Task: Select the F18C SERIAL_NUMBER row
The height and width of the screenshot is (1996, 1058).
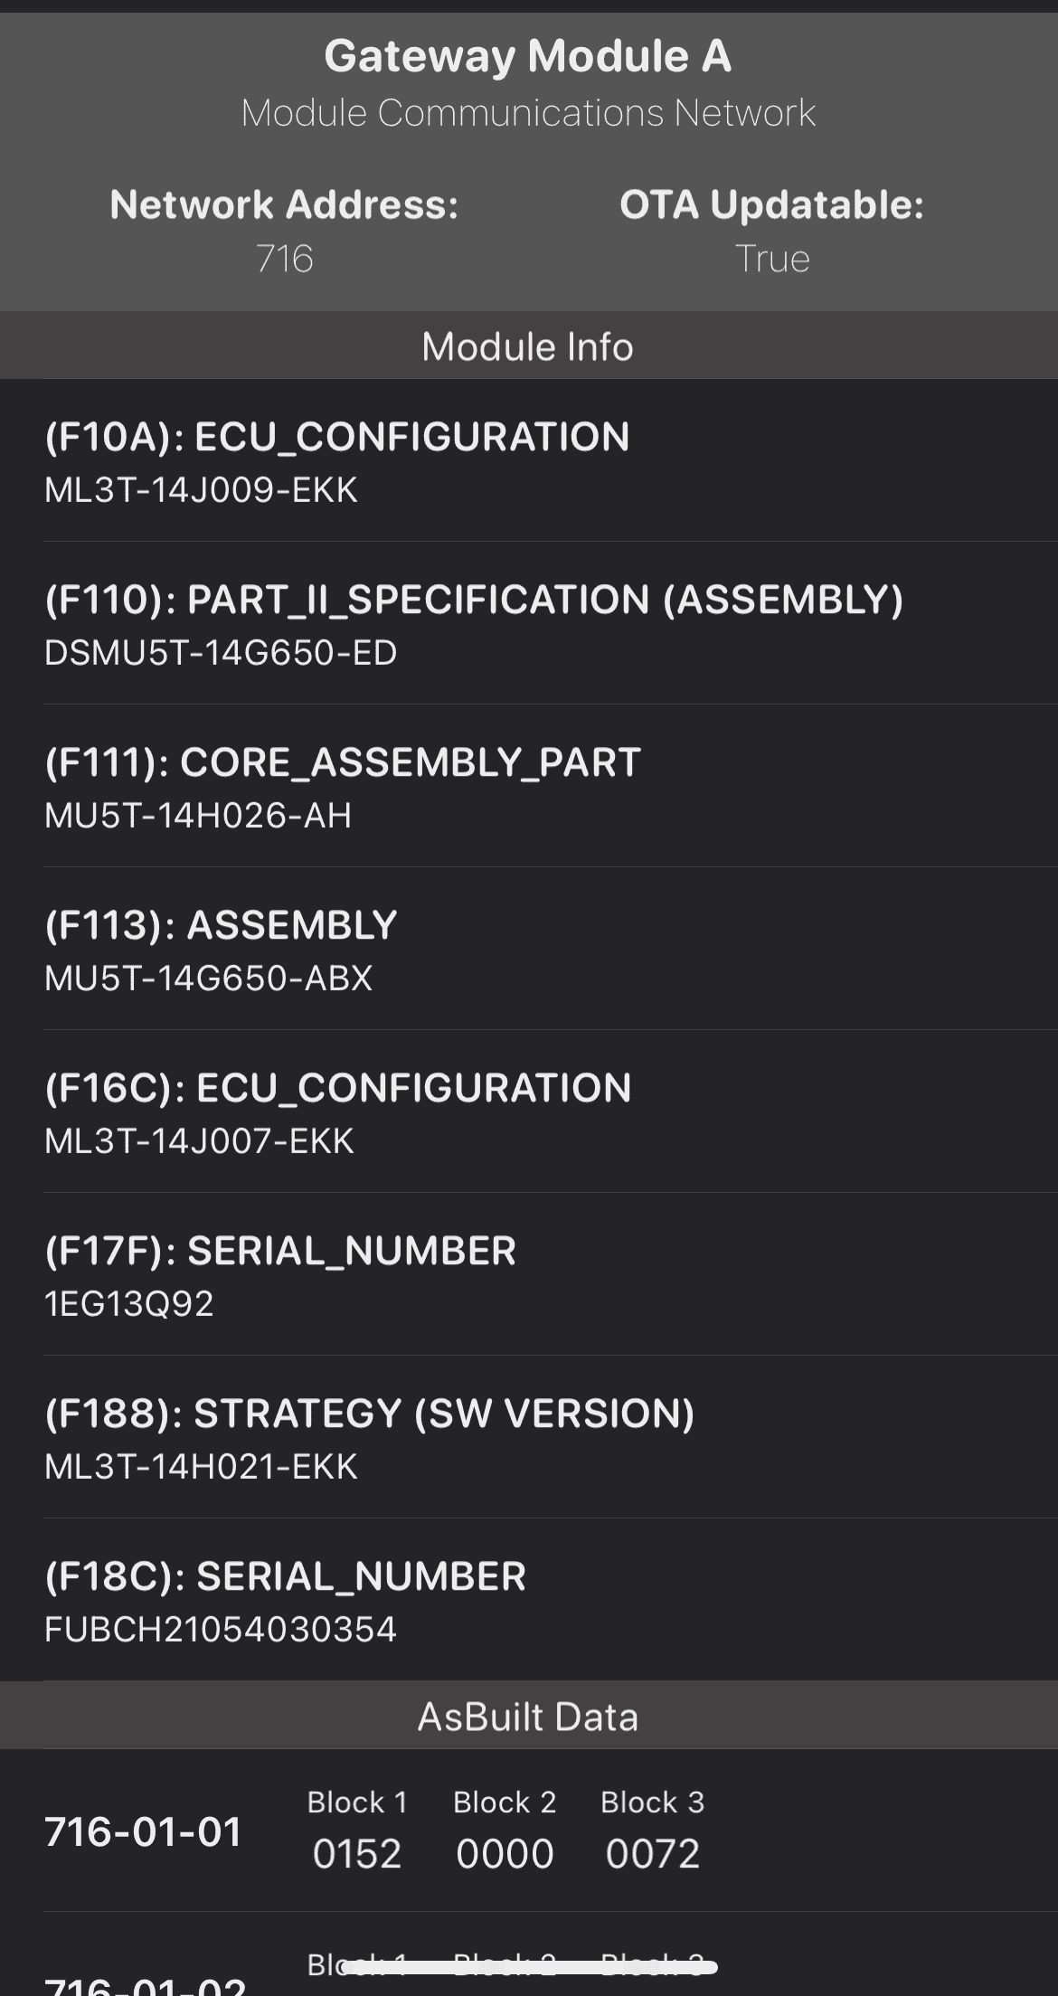Action: click(528, 1601)
